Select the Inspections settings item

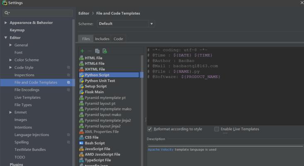(24, 75)
